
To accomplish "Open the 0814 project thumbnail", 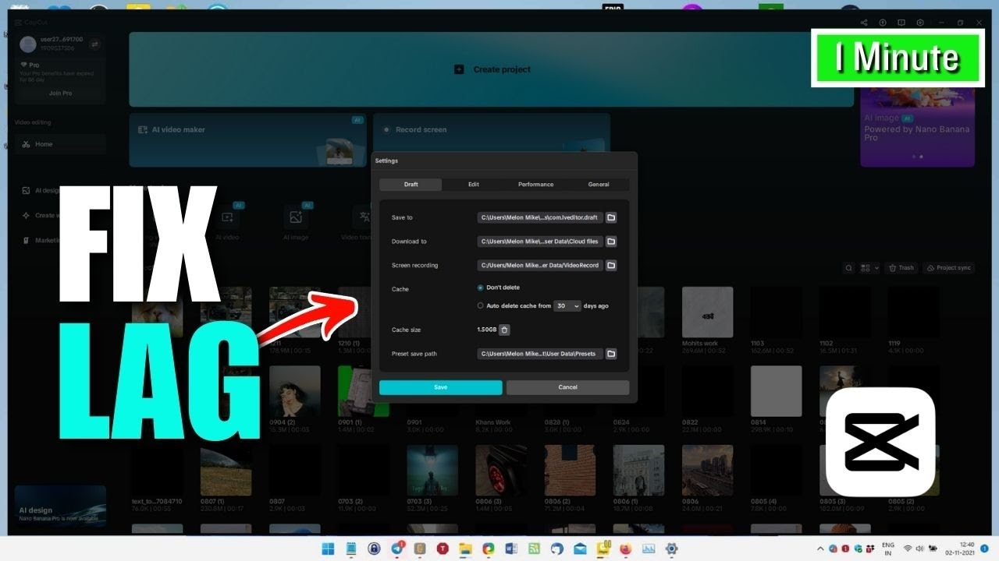I will click(776, 391).
